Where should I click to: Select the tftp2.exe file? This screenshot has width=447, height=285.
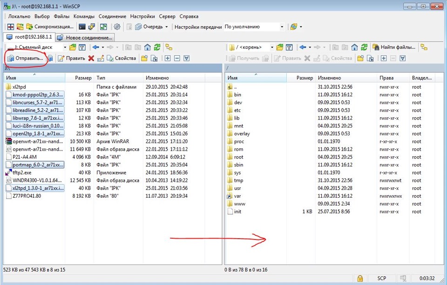22,172
